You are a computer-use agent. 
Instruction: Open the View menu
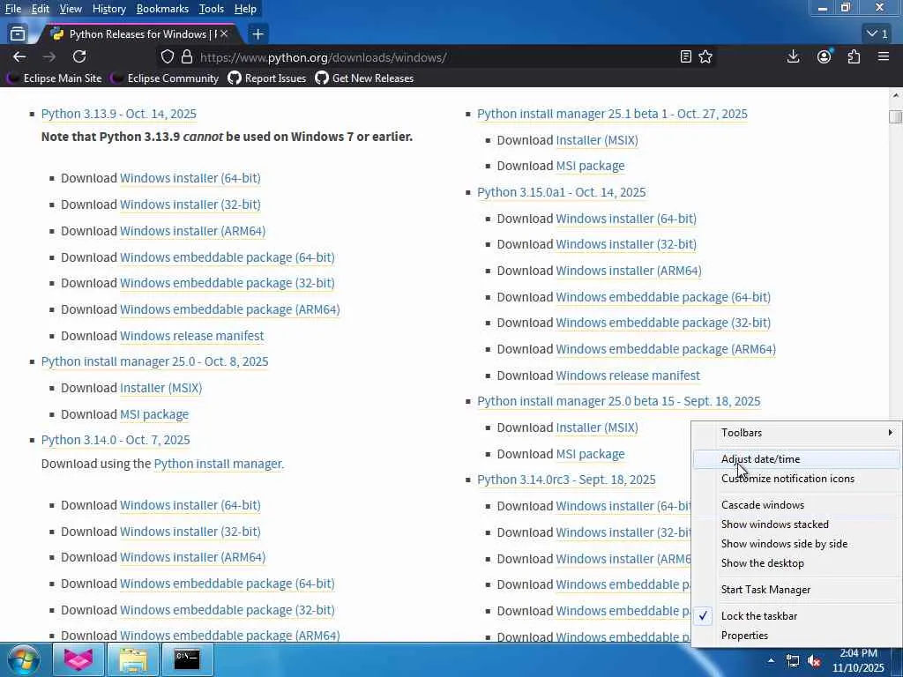tap(71, 9)
